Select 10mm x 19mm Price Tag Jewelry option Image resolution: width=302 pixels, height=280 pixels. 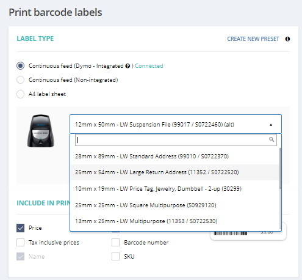coord(174,189)
